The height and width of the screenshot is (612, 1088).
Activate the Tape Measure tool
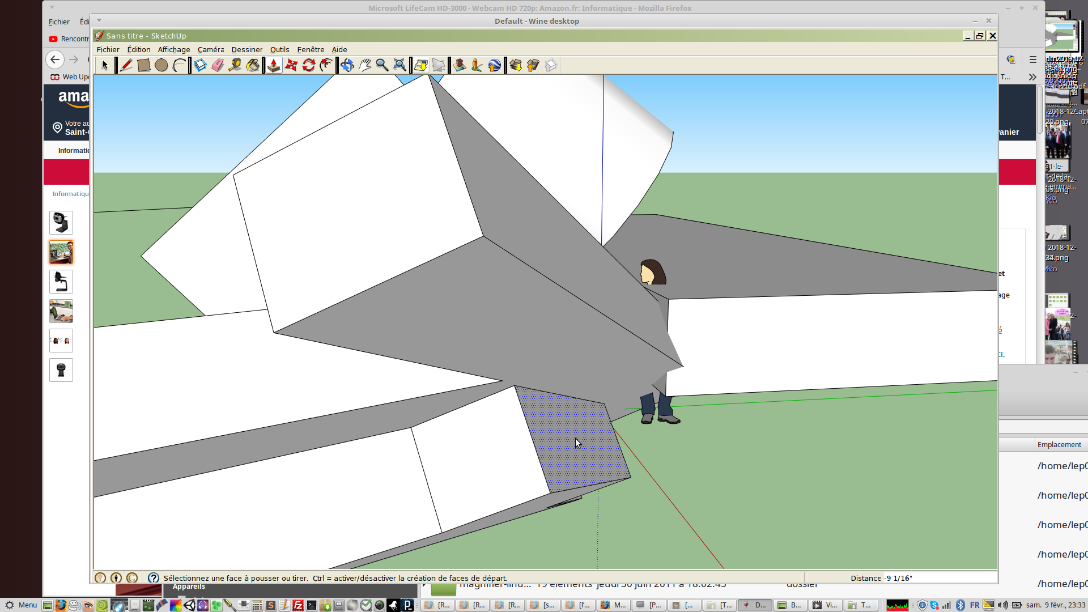point(235,66)
